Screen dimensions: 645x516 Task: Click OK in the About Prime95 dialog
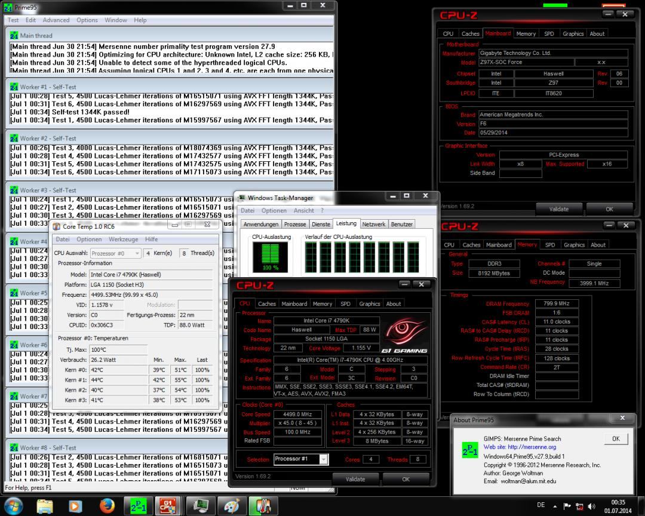pyautogui.click(x=616, y=438)
